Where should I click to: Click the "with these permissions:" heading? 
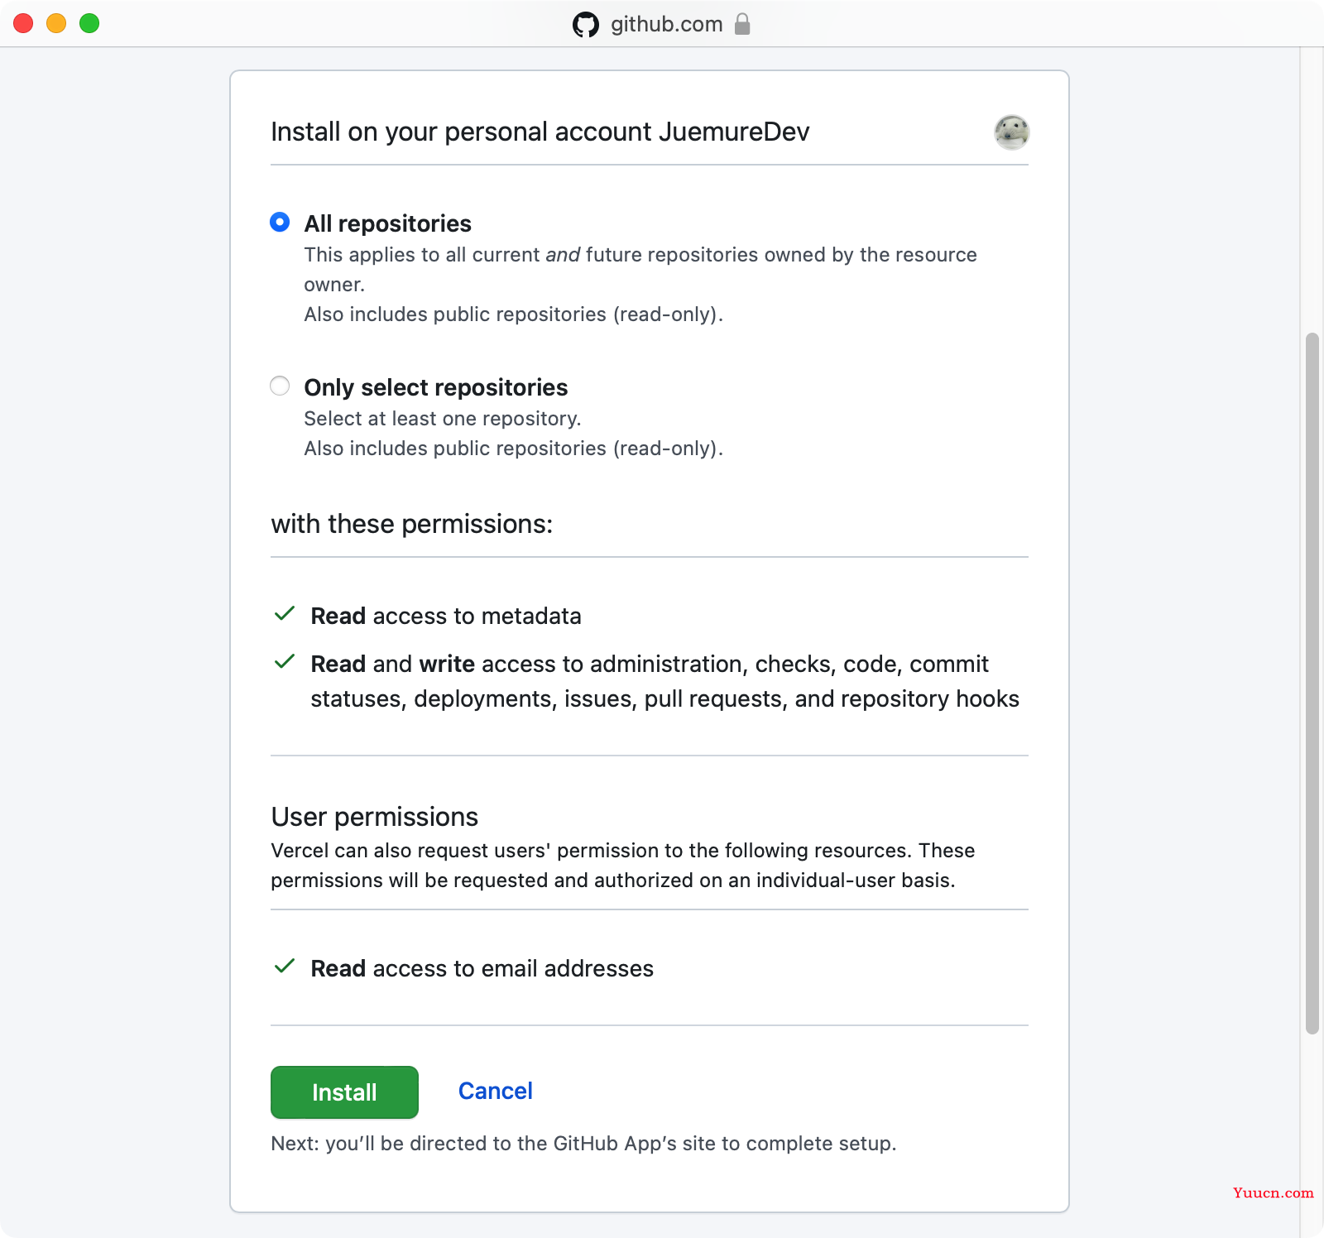tap(412, 524)
